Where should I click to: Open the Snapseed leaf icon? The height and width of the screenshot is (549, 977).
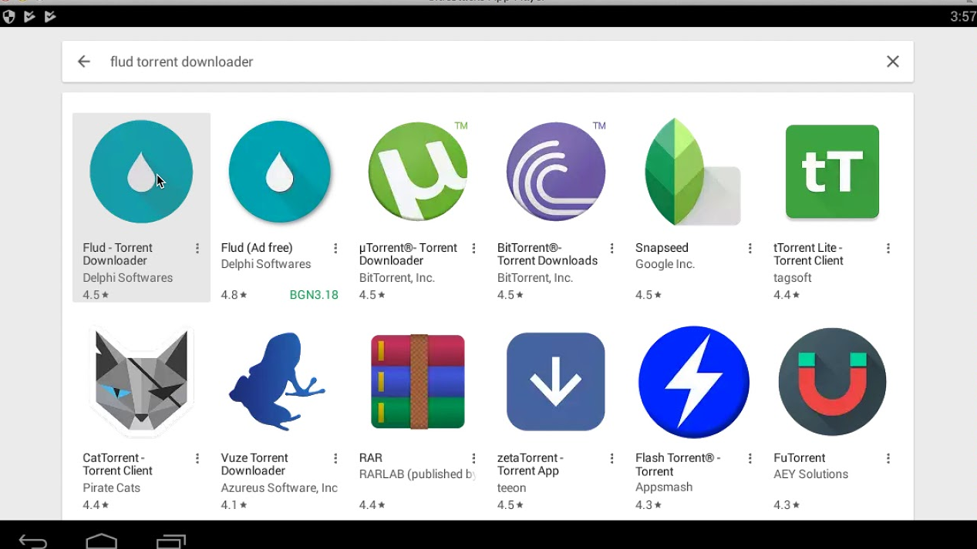692,172
